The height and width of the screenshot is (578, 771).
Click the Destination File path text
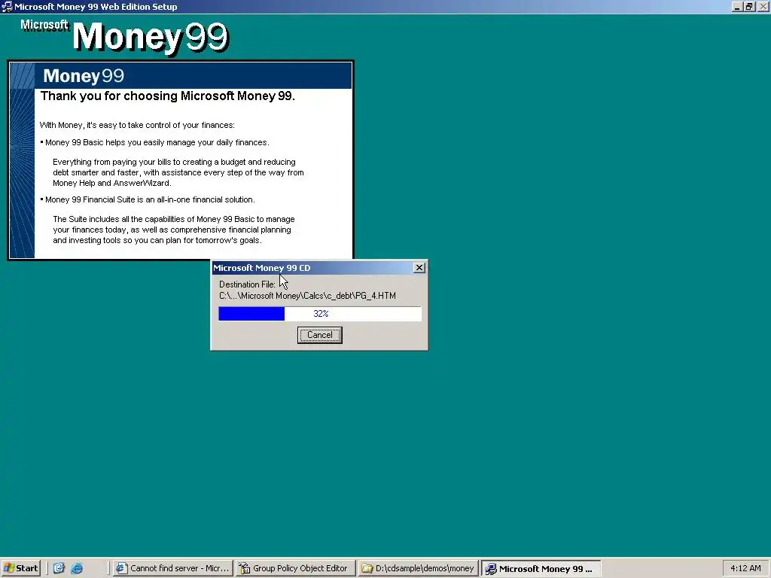307,296
